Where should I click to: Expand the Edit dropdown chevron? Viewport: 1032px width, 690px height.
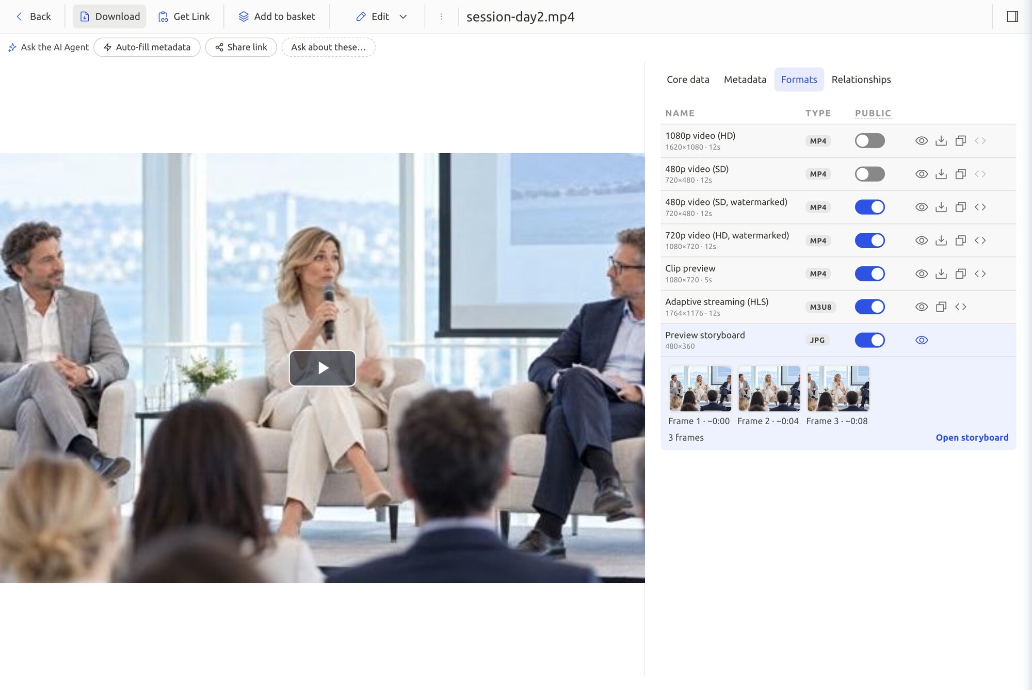(404, 17)
